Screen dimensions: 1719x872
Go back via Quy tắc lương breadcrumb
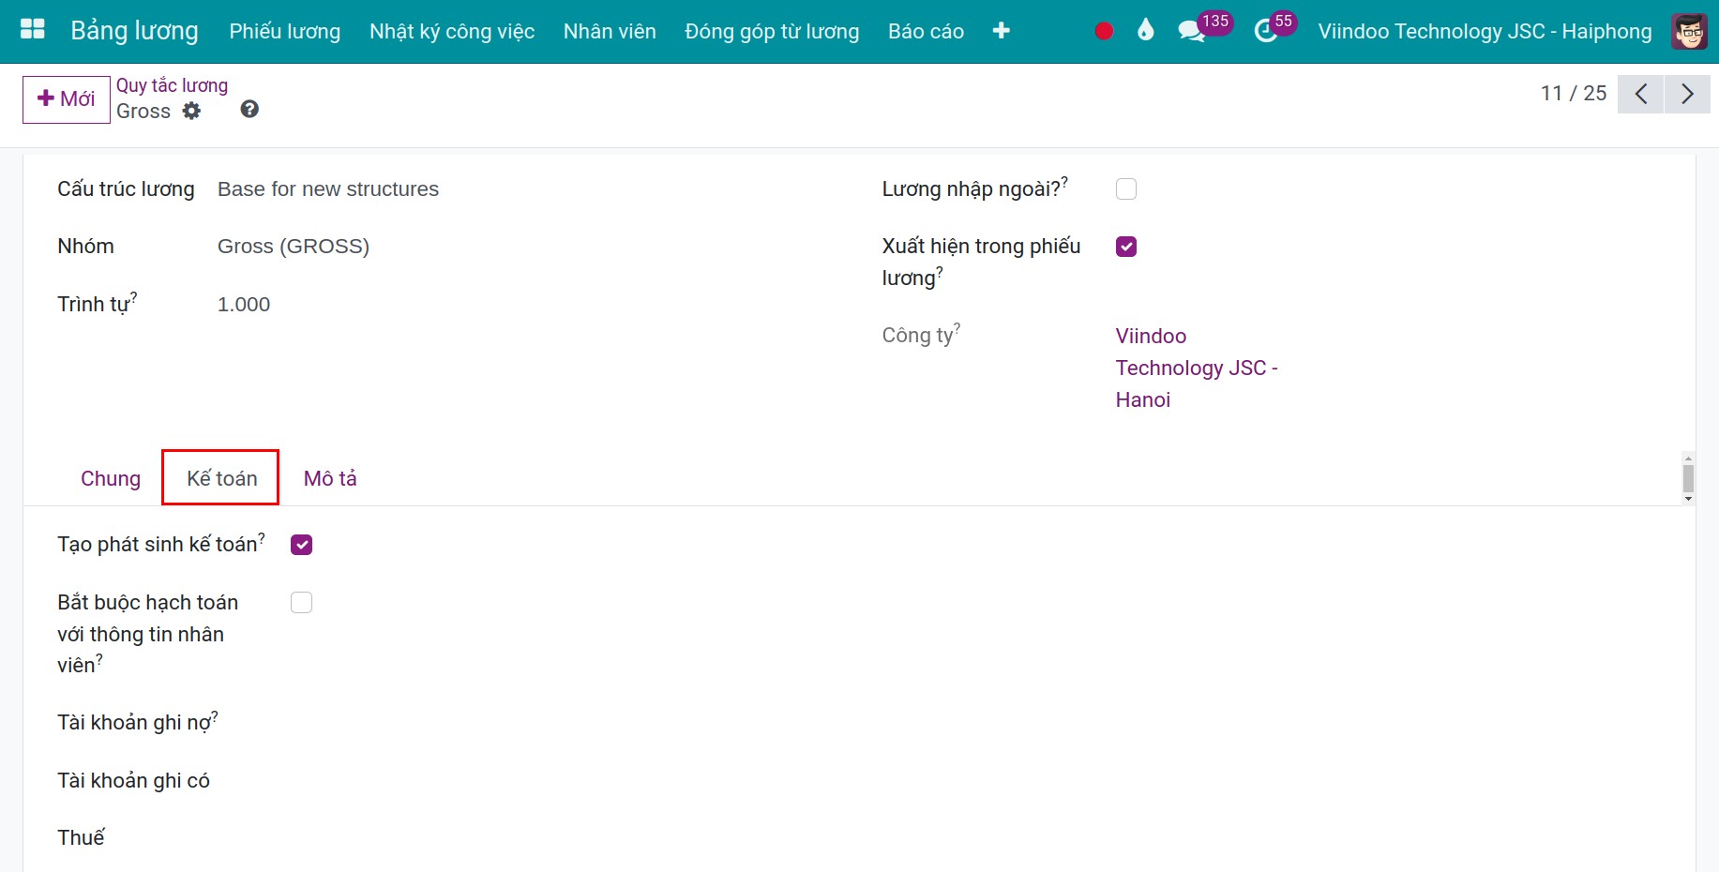point(172,85)
